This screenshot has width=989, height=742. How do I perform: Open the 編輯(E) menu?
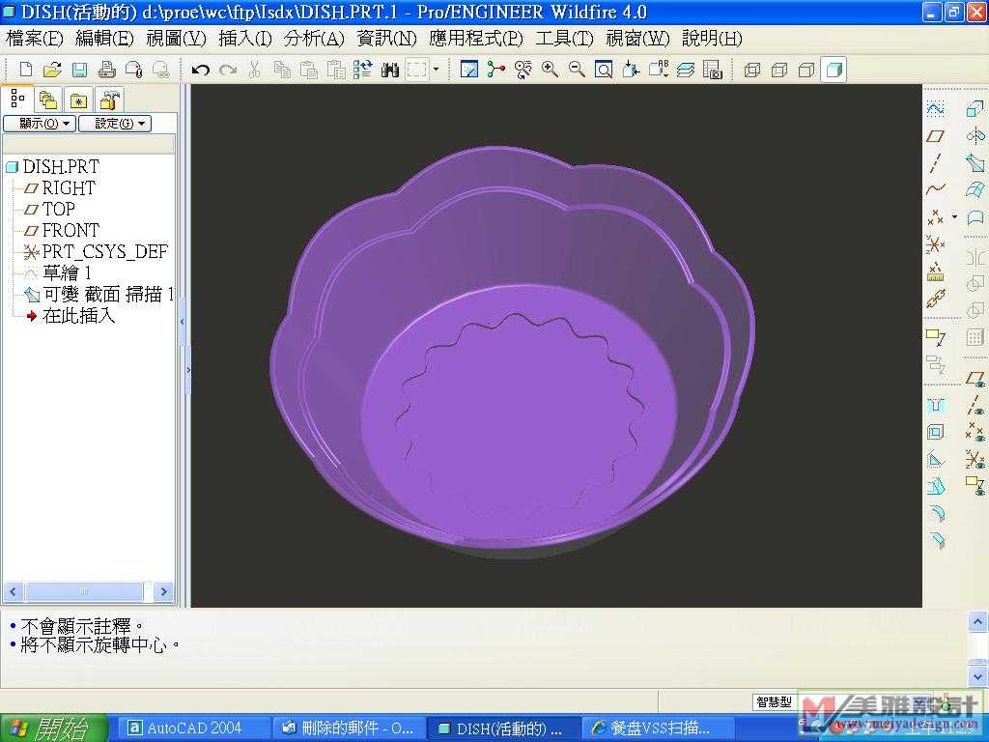click(104, 39)
